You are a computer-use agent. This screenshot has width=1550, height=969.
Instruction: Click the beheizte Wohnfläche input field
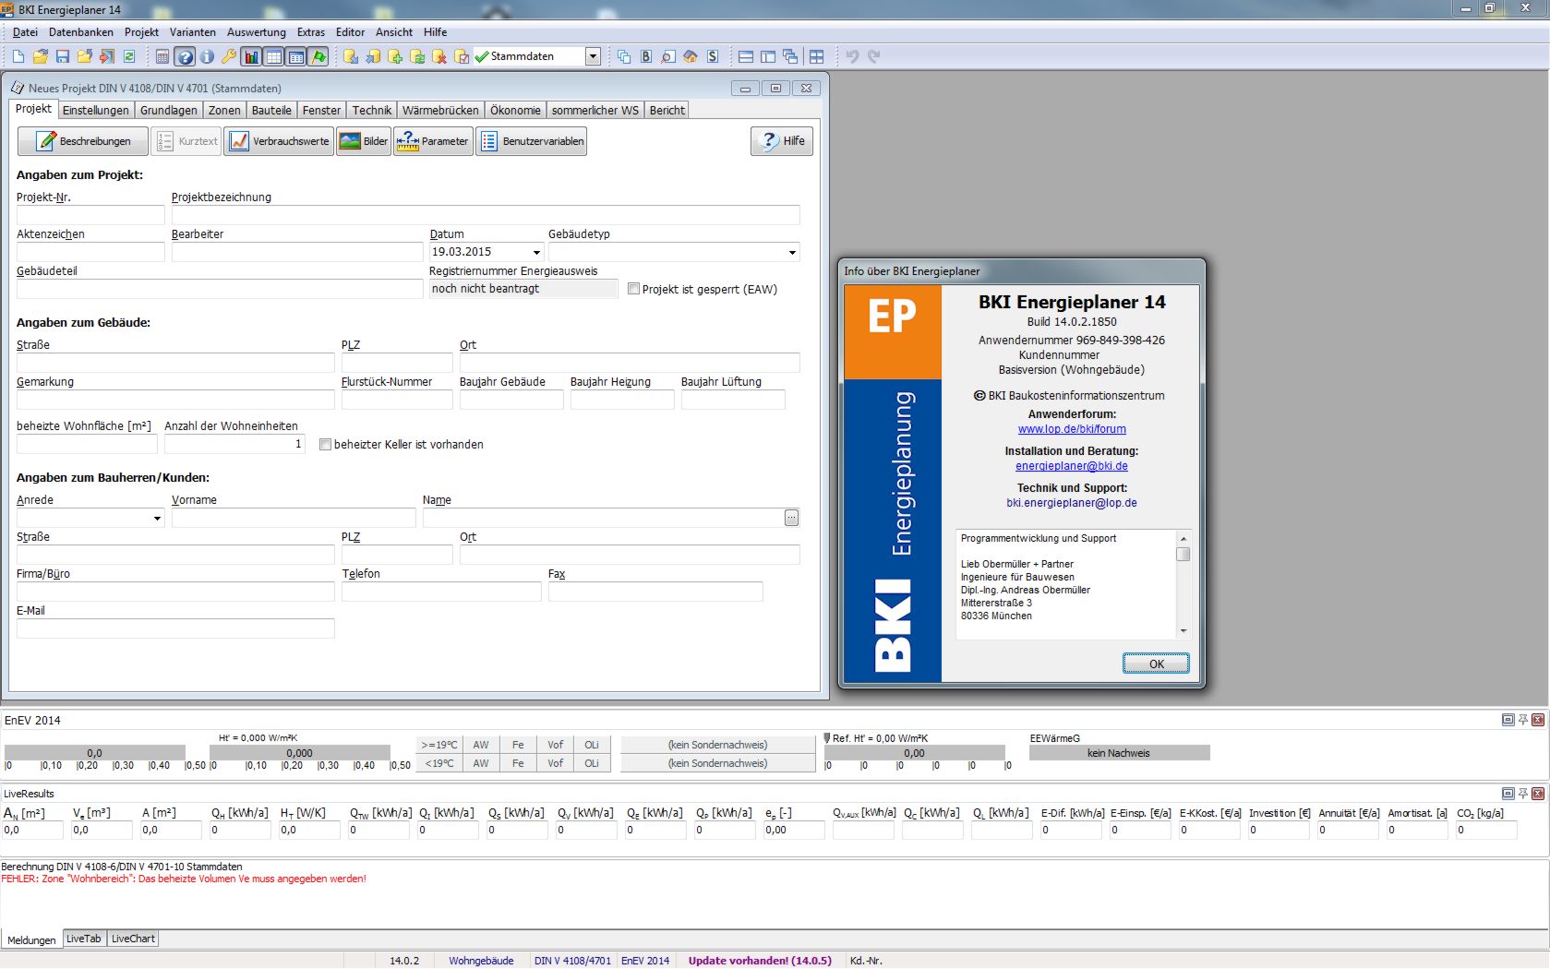tap(87, 444)
